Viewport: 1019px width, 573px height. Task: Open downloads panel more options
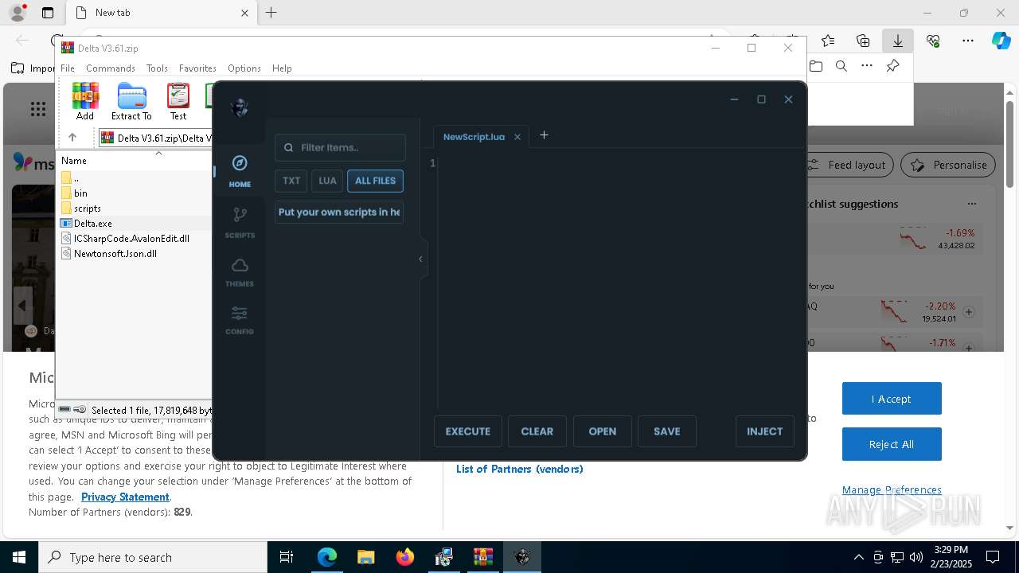(867, 66)
